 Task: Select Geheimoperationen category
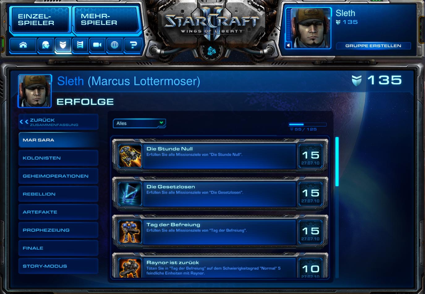pos(58,176)
